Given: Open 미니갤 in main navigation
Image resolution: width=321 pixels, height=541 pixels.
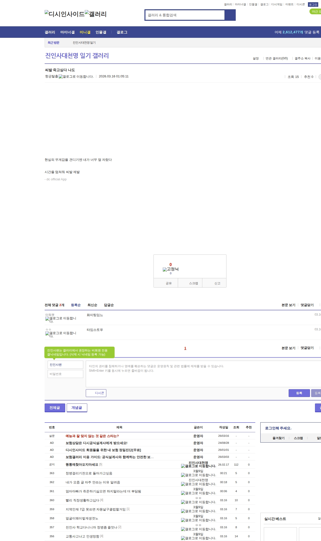Looking at the screenshot, I should [x=85, y=32].
